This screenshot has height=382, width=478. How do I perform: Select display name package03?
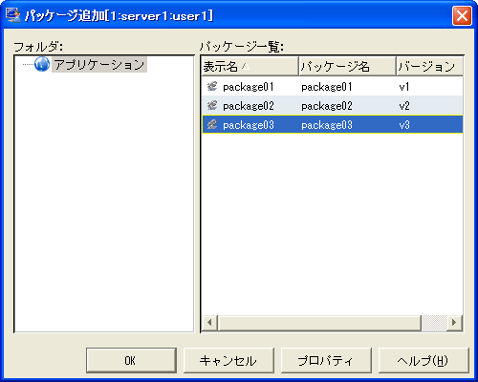click(x=249, y=125)
